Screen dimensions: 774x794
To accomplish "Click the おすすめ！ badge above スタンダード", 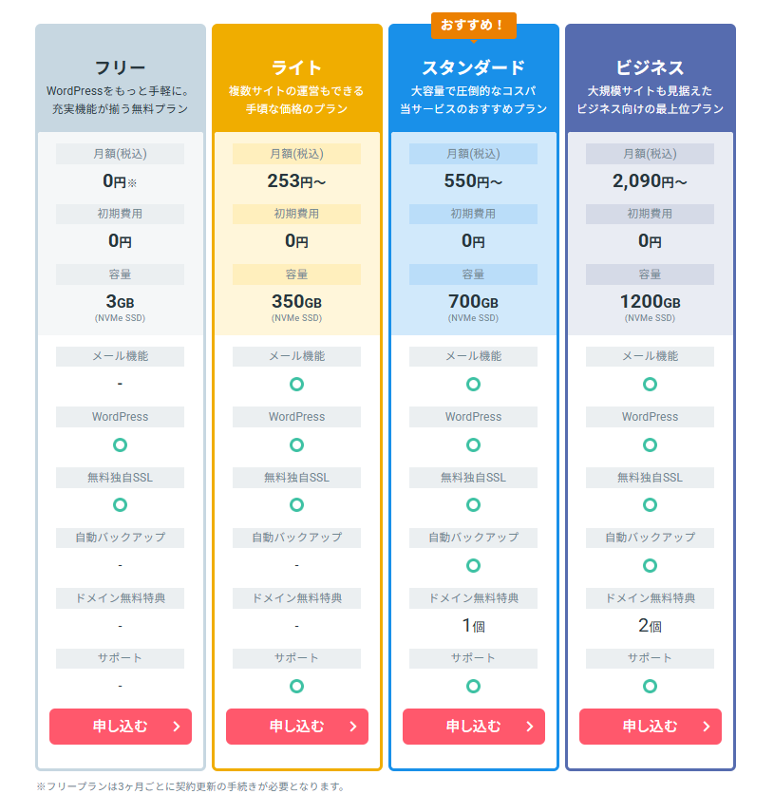I will (x=474, y=26).
